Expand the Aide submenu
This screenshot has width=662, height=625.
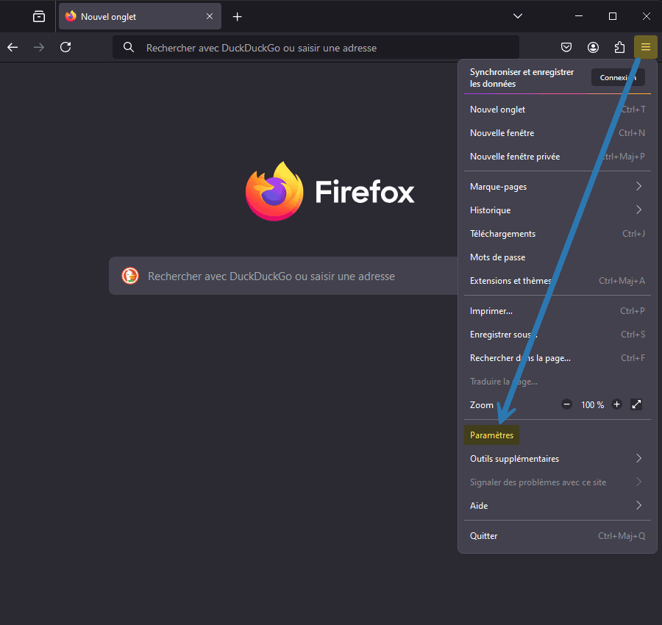[x=558, y=506]
